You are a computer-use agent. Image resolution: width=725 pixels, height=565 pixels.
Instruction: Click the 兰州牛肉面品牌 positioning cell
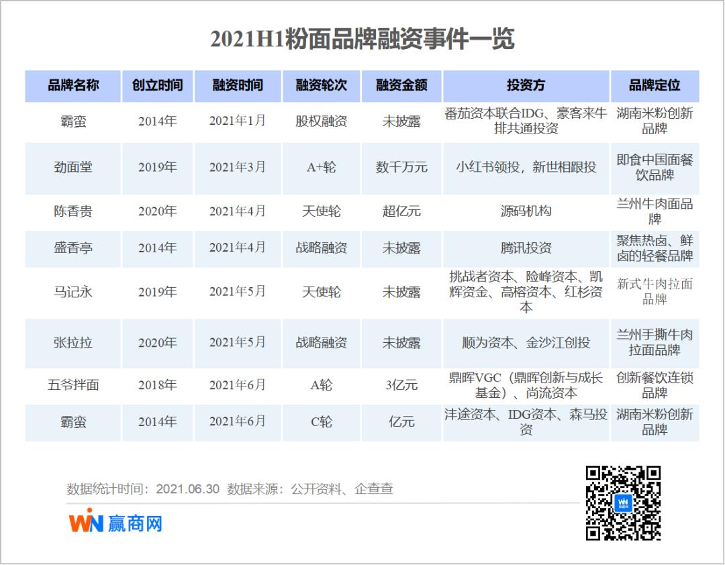(x=653, y=209)
